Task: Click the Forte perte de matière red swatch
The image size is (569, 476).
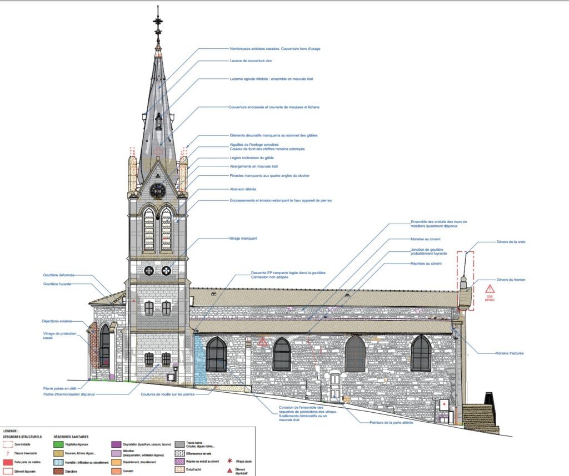Action: click(x=8, y=462)
